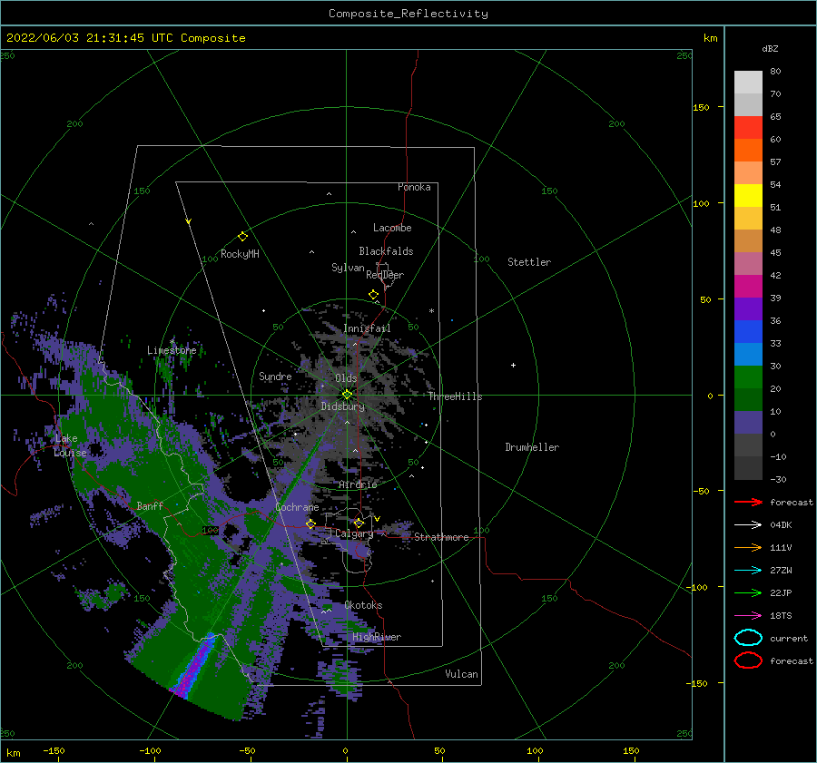Click the yellow diamond marker below RedDeer
817x763 pixels.
(373, 294)
